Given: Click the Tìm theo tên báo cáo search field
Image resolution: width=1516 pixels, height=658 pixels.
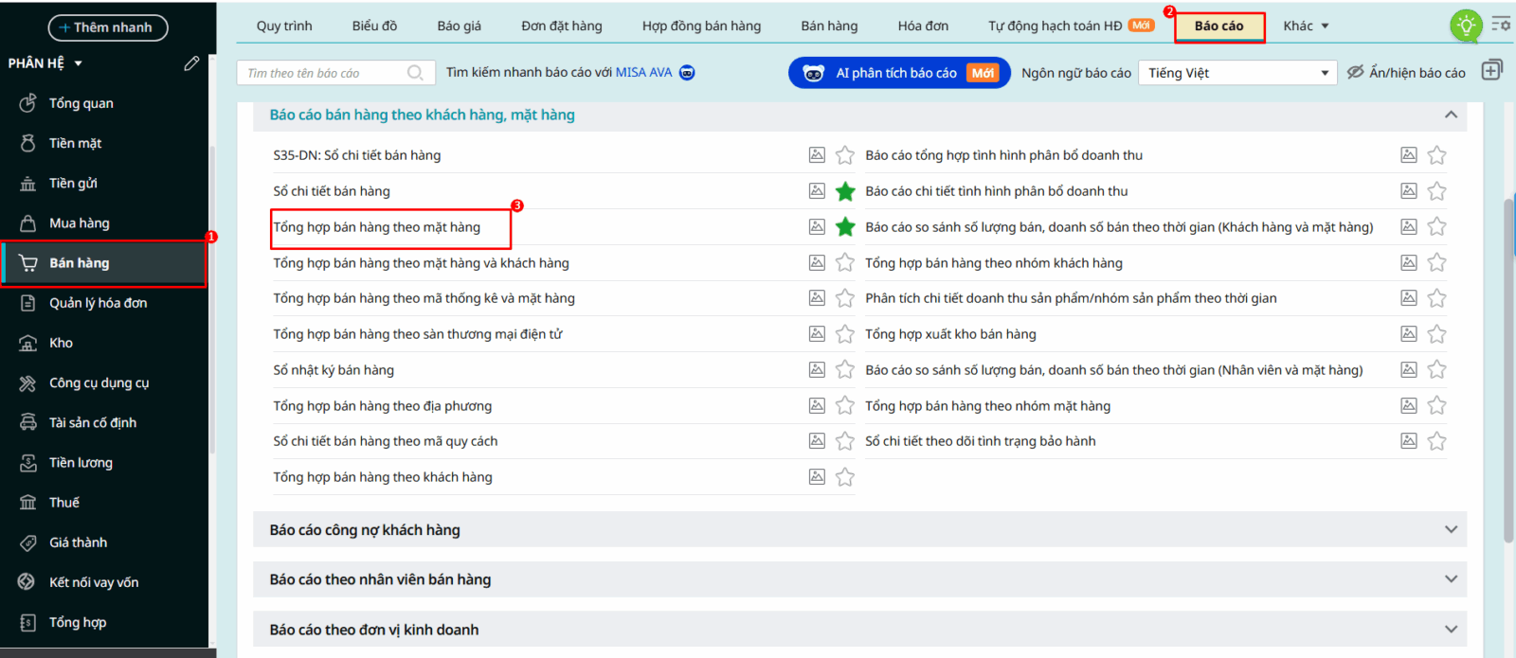Looking at the screenshot, I should [322, 73].
